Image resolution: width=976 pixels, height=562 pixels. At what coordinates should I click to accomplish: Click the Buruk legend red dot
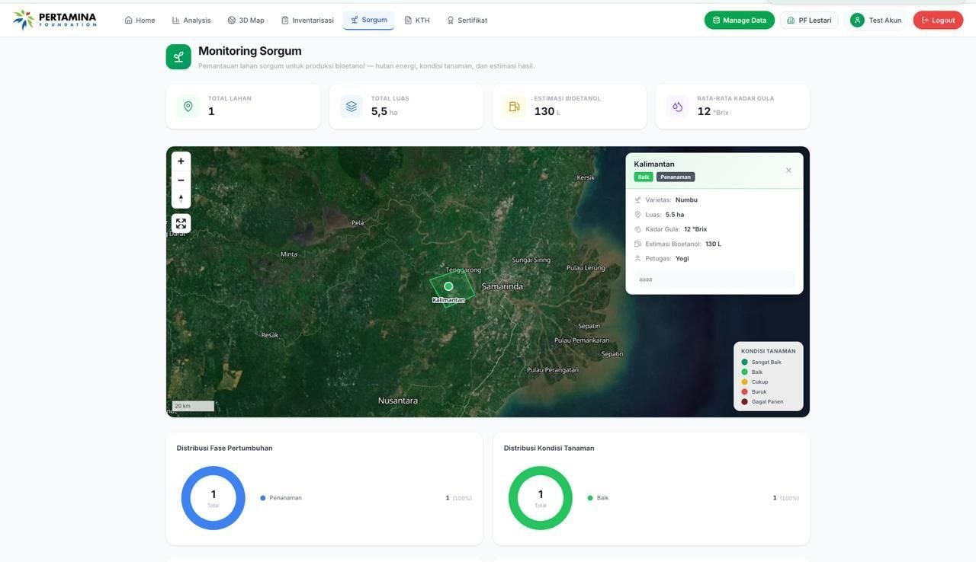pos(745,392)
